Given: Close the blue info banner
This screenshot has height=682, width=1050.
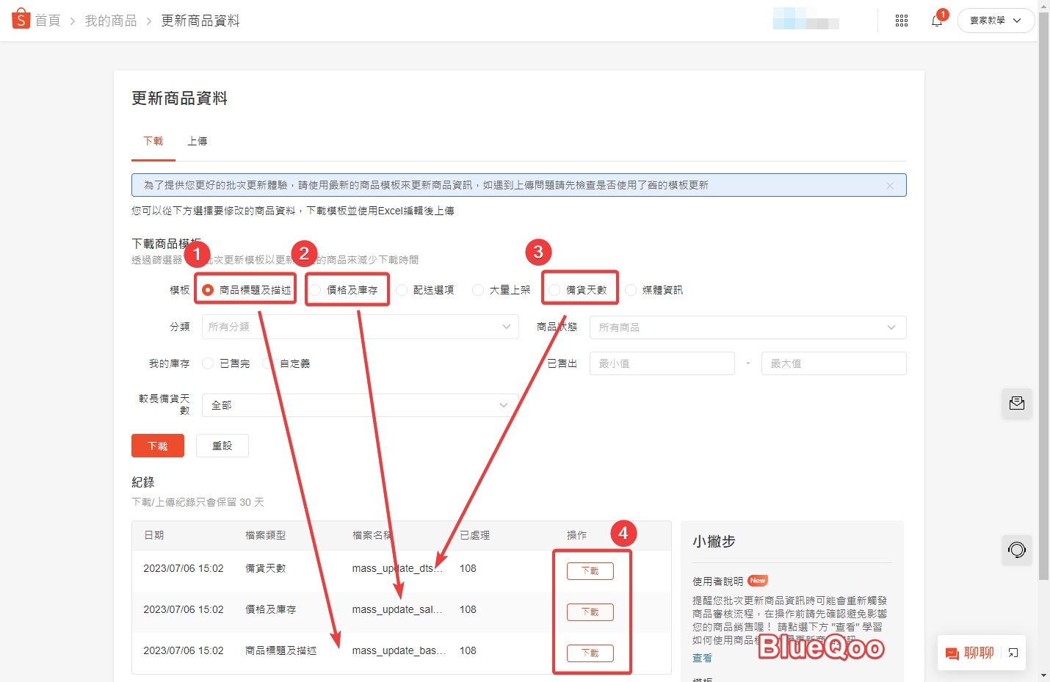Looking at the screenshot, I should click(x=890, y=186).
